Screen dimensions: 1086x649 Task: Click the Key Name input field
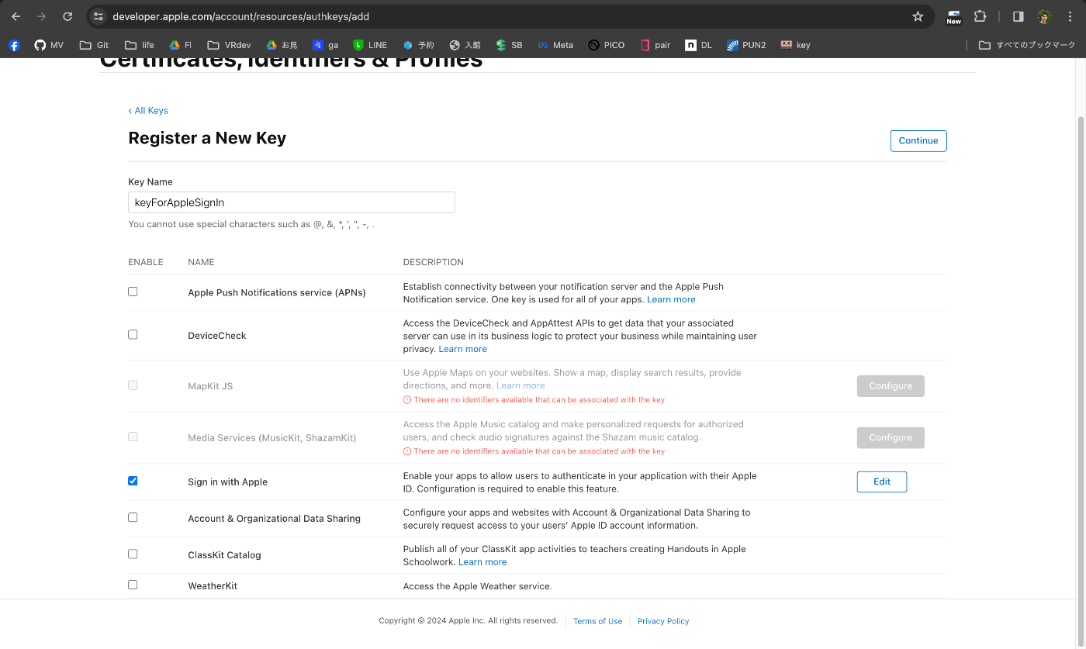[291, 202]
